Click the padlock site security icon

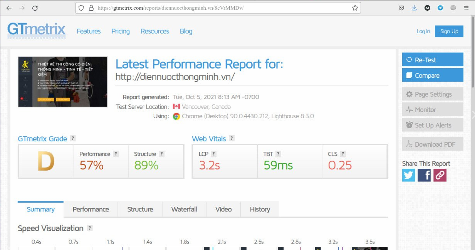91,8
